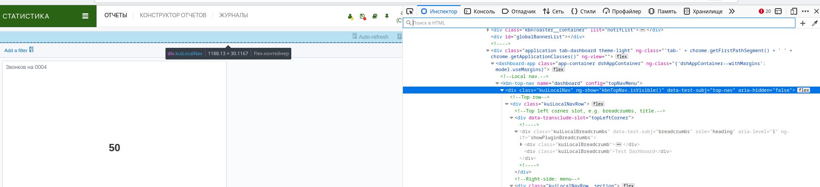Collapse the kbn-top-nav tree node

[x=497, y=83]
